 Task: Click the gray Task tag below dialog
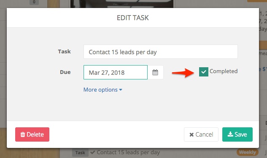80,153
